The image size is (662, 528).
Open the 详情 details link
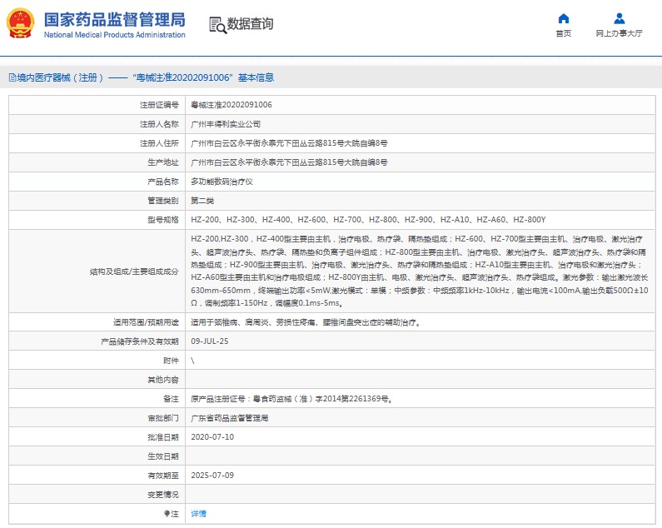[198, 514]
